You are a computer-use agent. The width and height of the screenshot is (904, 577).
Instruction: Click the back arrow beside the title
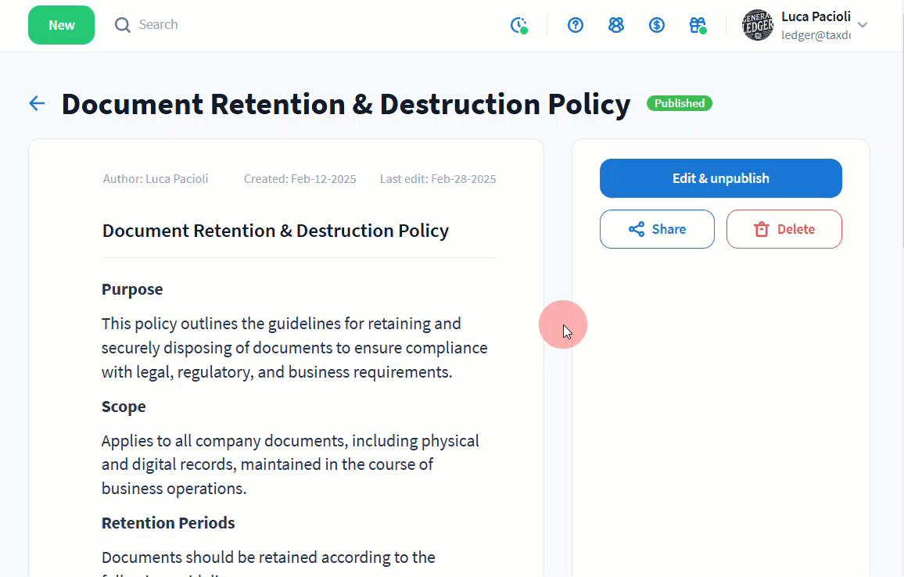pyautogui.click(x=37, y=103)
